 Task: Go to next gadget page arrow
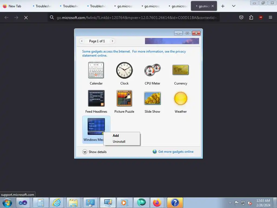click(x=112, y=41)
